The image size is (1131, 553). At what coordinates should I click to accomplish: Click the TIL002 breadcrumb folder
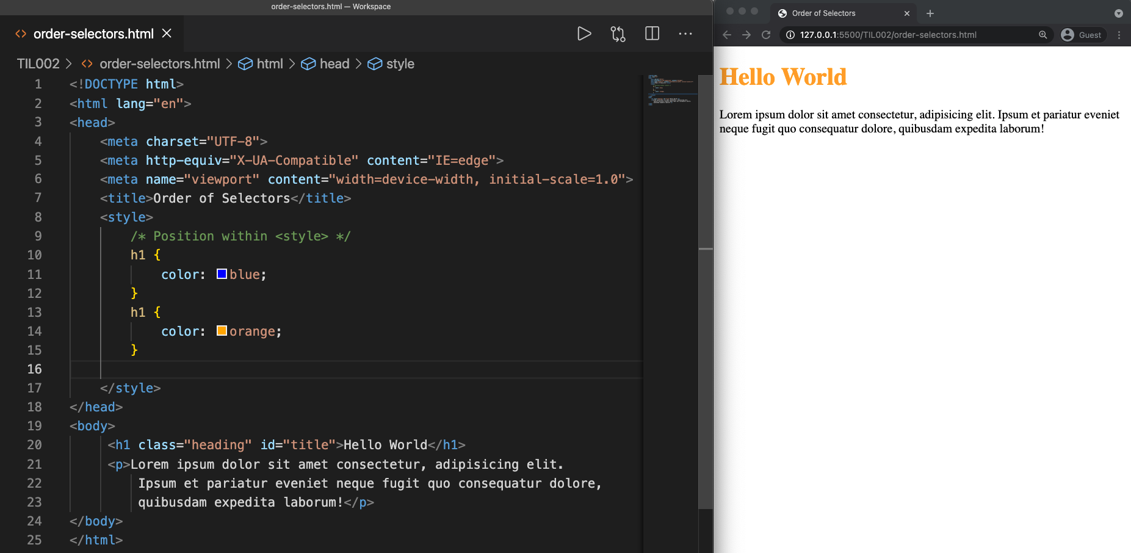coord(38,63)
